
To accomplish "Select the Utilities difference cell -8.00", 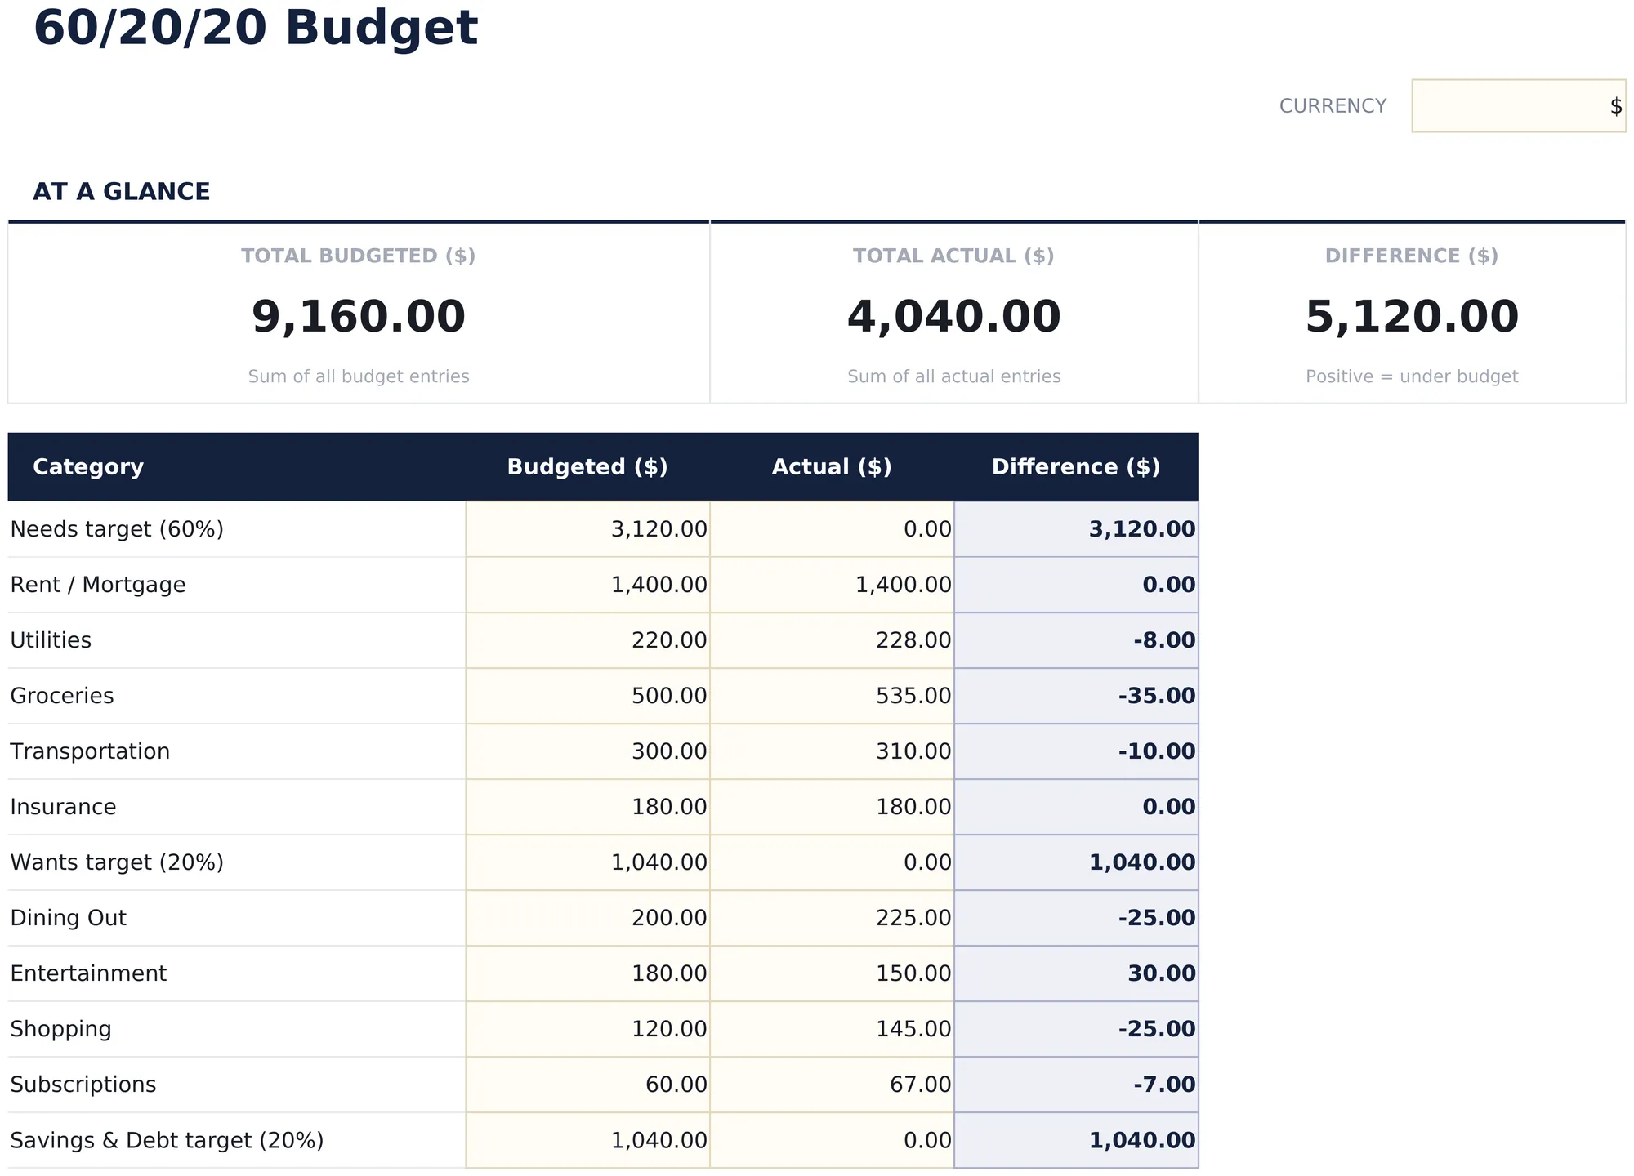I will pos(1076,640).
